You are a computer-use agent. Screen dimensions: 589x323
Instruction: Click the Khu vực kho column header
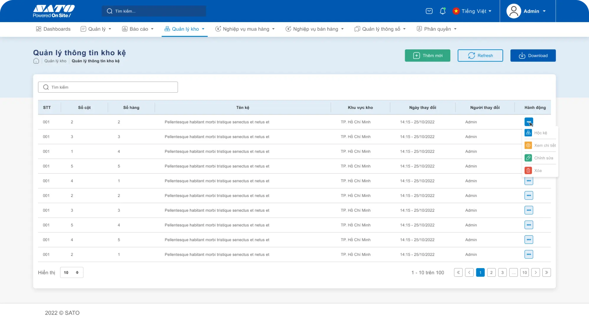(x=360, y=107)
